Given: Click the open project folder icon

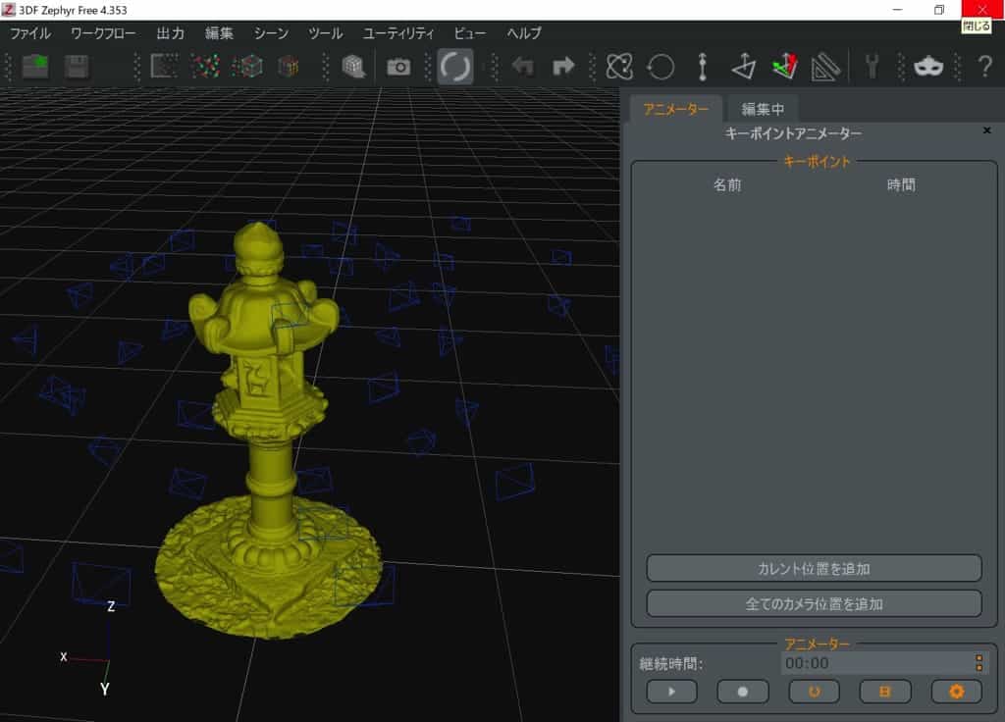Looking at the screenshot, I should tap(35, 66).
